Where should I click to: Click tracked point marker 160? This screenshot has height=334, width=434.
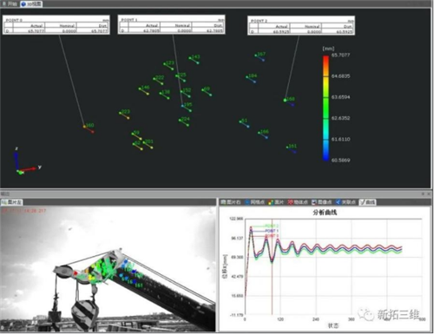pyautogui.click(x=84, y=127)
